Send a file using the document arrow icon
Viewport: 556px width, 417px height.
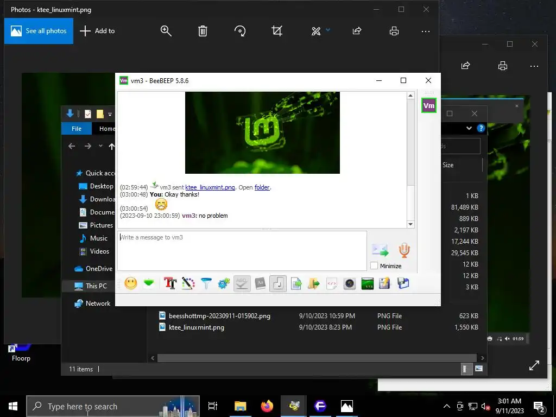pos(296,283)
